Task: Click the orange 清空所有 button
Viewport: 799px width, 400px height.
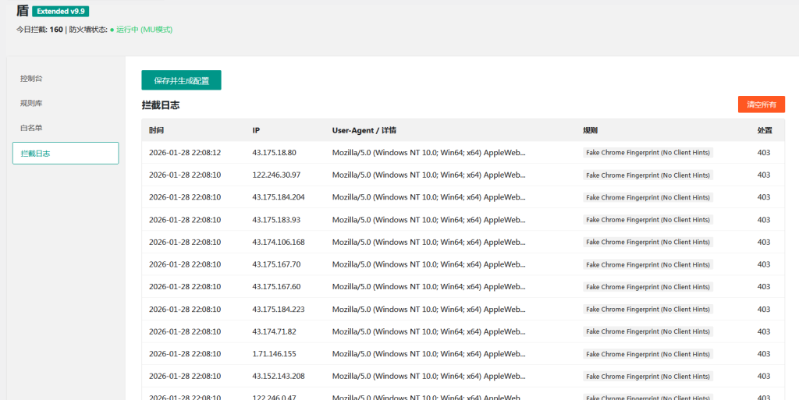Action: [761, 104]
